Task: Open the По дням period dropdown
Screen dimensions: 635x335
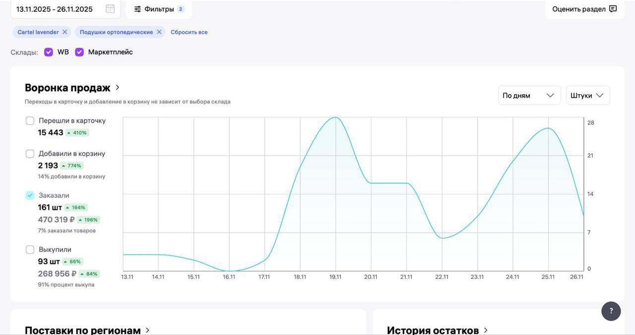Action: pyautogui.click(x=529, y=95)
